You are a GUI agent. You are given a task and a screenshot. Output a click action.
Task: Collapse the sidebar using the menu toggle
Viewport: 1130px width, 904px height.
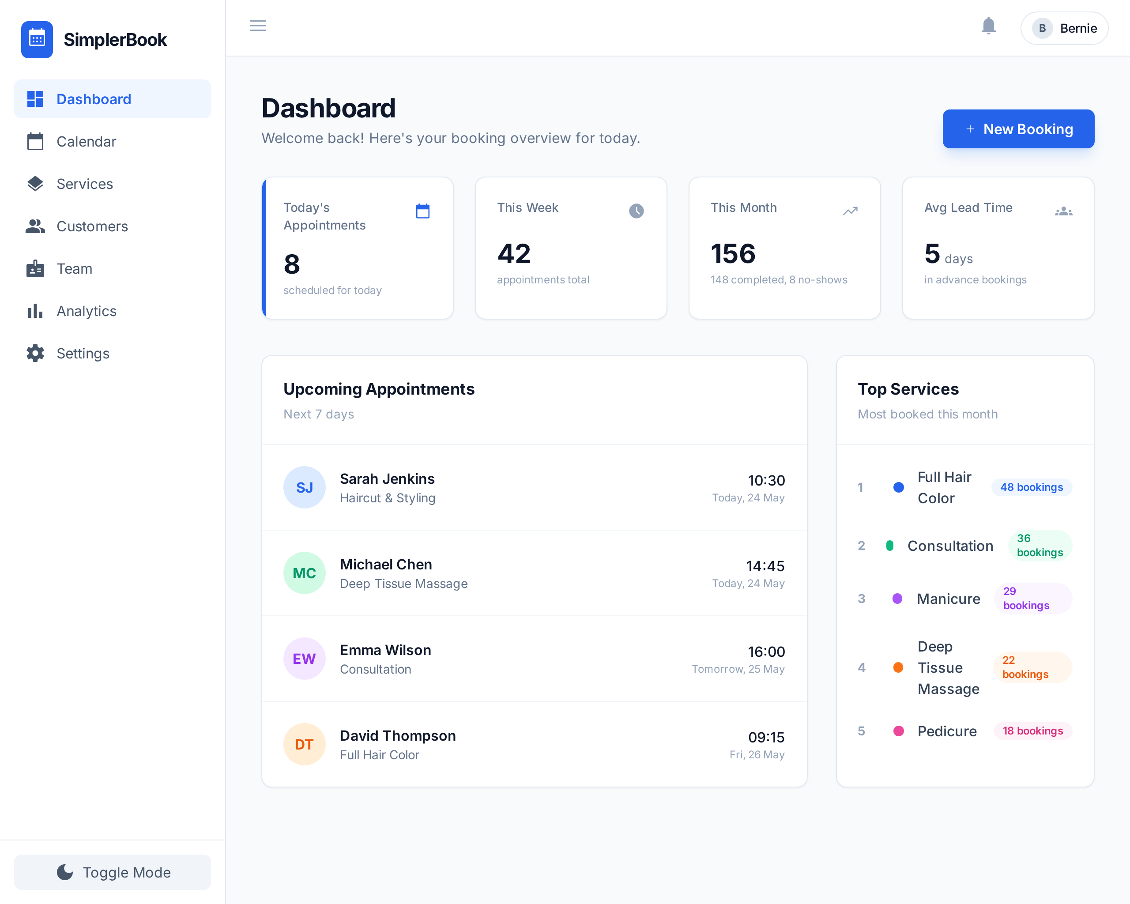257,26
